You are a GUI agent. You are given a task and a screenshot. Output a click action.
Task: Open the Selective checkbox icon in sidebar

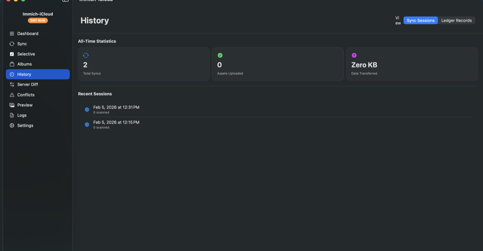(12, 54)
